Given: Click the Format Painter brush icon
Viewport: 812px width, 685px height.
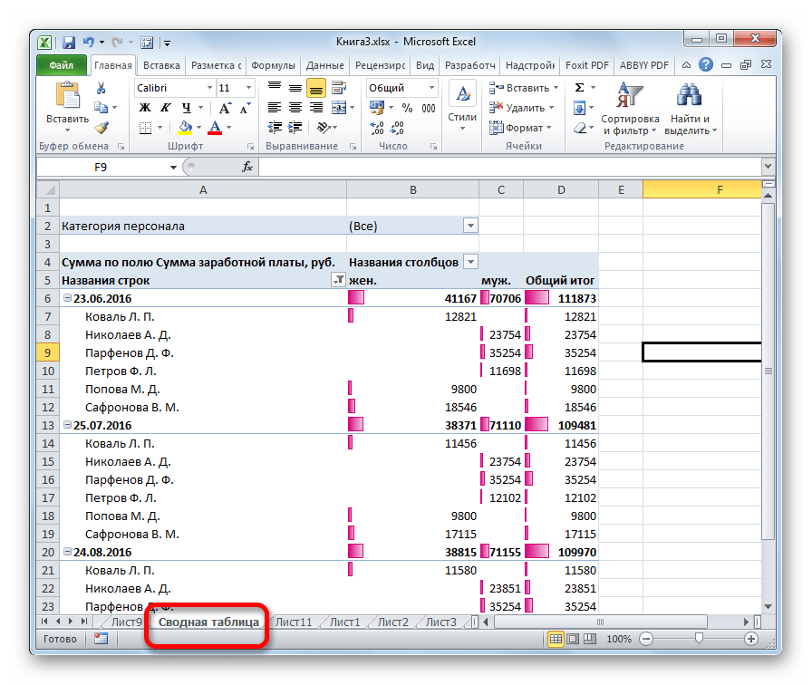Looking at the screenshot, I should coord(101,128).
